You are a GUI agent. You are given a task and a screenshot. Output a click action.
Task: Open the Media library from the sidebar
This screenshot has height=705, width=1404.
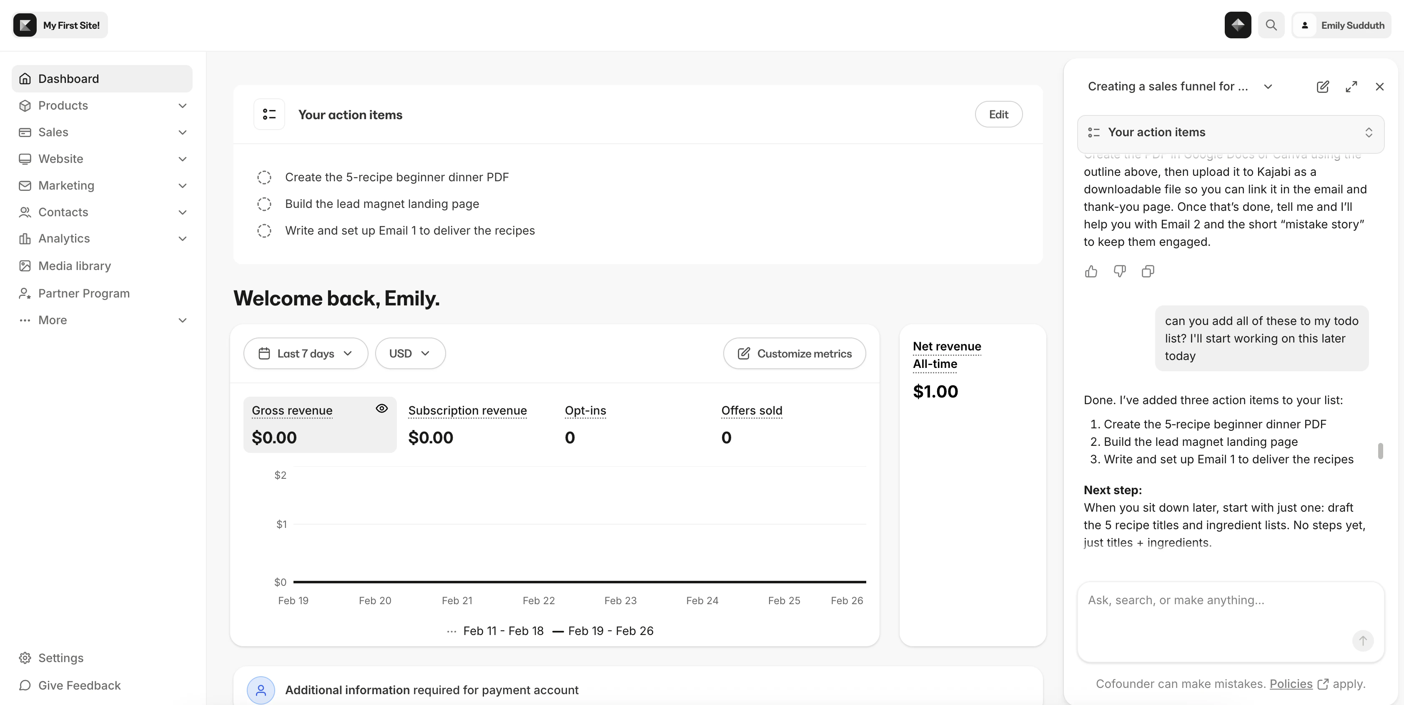tap(74, 266)
